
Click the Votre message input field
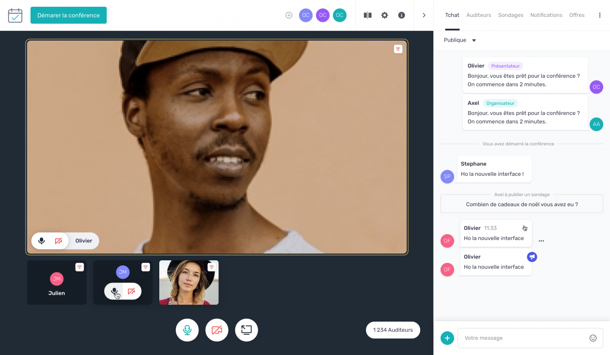pyautogui.click(x=523, y=338)
